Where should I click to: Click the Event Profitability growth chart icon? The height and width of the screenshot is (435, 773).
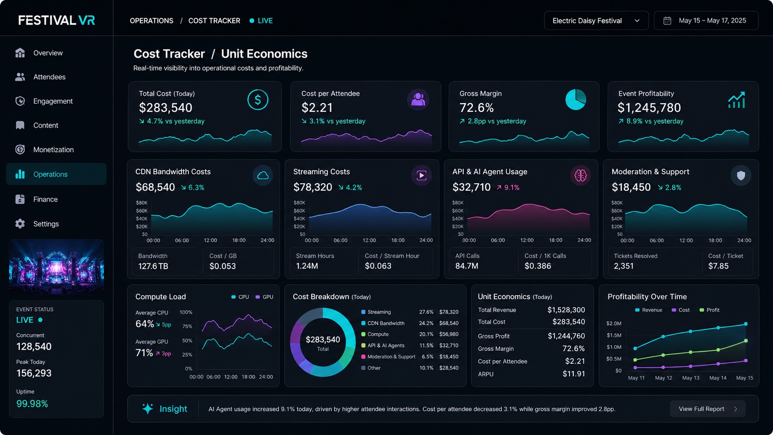[x=736, y=100]
